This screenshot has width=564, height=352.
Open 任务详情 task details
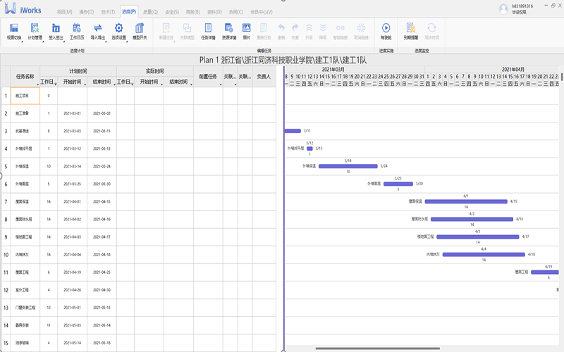tap(208, 32)
